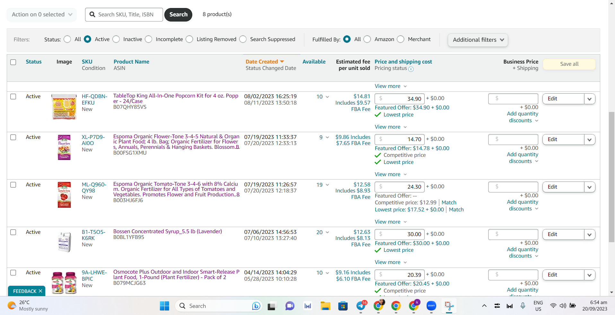Screen dimensions: 615x315
Task: Select the Inactive status filter
Action: click(116, 39)
